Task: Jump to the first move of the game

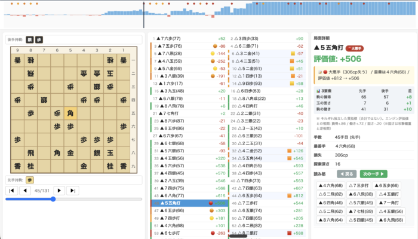Action: (11, 191)
